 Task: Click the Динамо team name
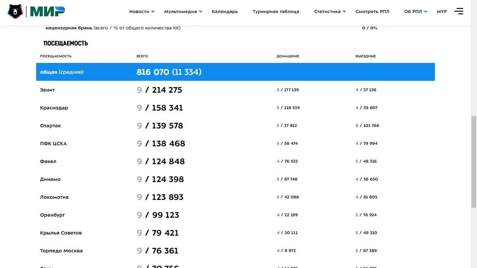point(50,179)
